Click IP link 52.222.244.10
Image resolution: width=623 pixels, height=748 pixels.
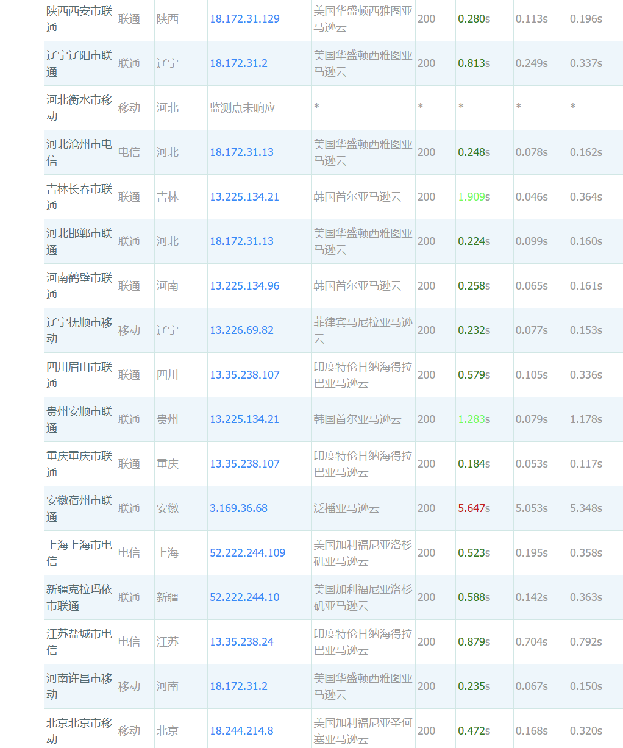[x=244, y=597]
